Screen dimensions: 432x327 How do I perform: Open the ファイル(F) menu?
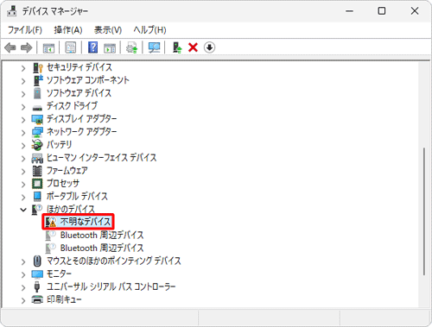point(25,30)
